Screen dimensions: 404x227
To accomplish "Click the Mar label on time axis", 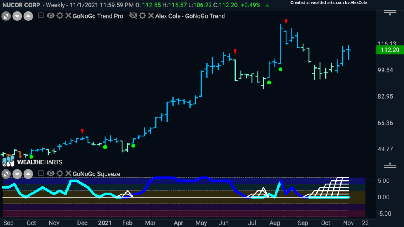I will pos(150,223).
